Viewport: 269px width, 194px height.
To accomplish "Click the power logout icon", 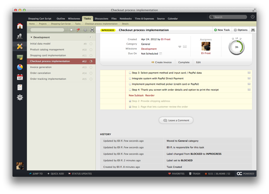I will [x=252, y=17].
